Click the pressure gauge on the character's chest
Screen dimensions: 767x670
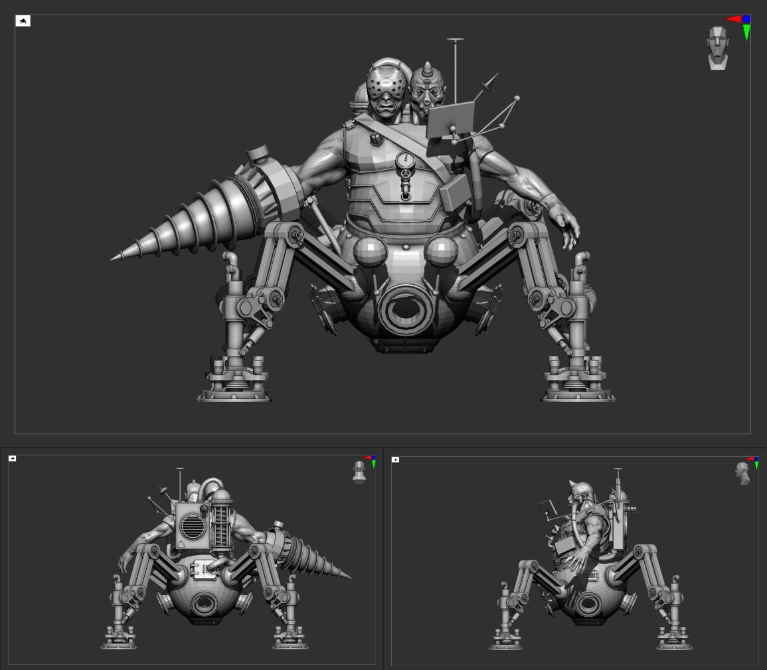click(x=404, y=161)
